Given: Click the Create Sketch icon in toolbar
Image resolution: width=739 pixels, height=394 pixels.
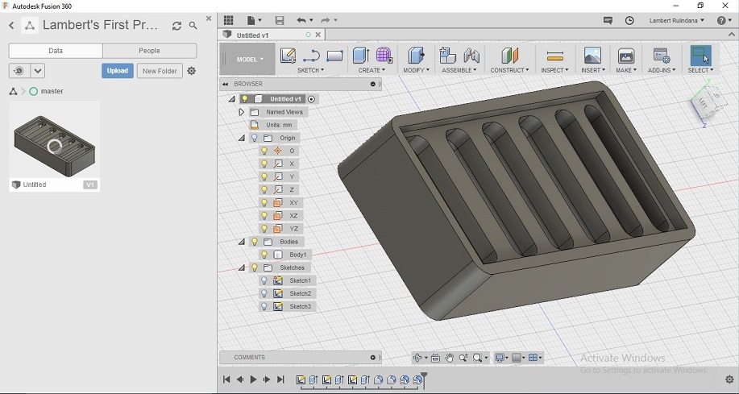Looking at the screenshot, I should pyautogui.click(x=288, y=56).
